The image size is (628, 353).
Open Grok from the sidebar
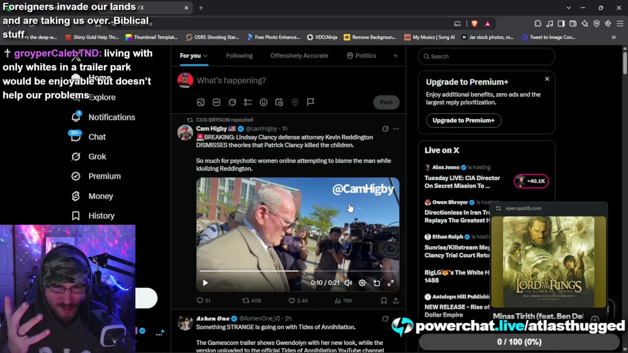point(88,156)
